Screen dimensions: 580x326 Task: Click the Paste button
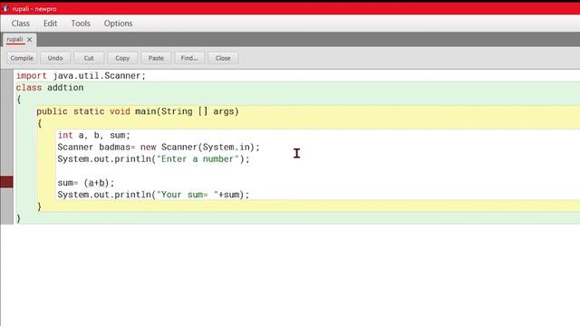click(x=156, y=58)
